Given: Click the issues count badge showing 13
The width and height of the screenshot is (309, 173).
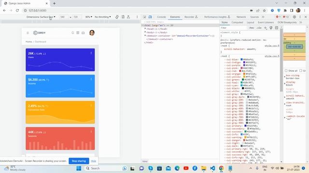Looking at the screenshot, I should click(x=286, y=17).
